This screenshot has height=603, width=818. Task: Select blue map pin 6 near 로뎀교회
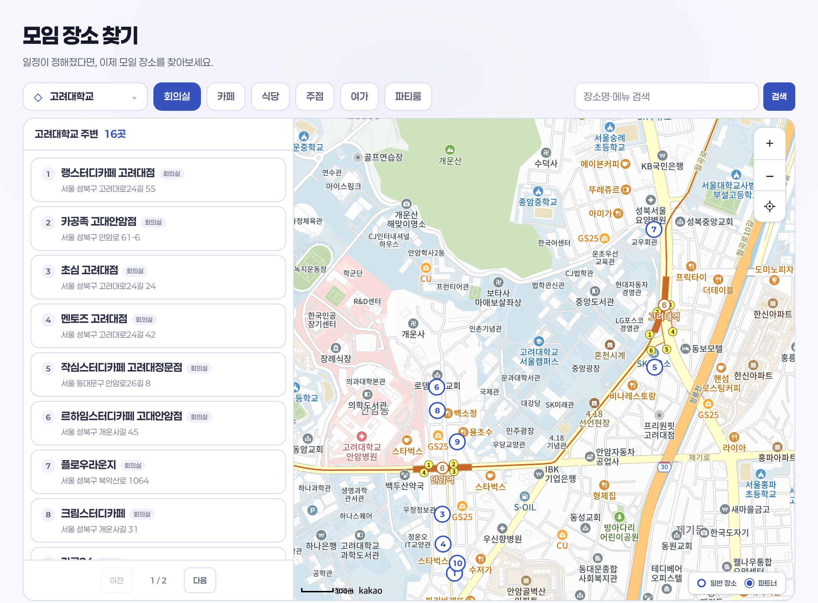[x=436, y=387]
